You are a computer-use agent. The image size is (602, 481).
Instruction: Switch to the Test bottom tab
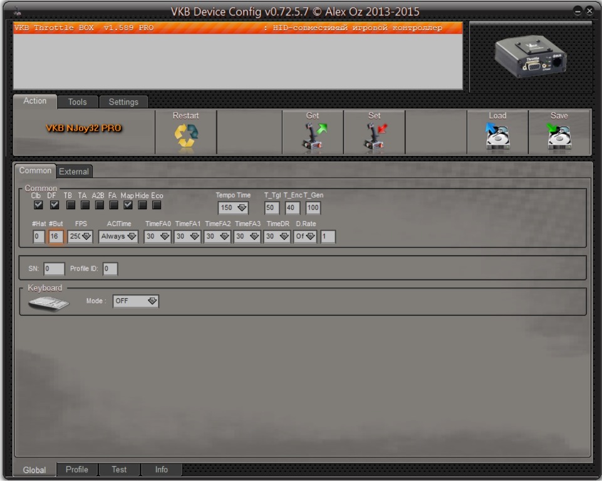119,470
